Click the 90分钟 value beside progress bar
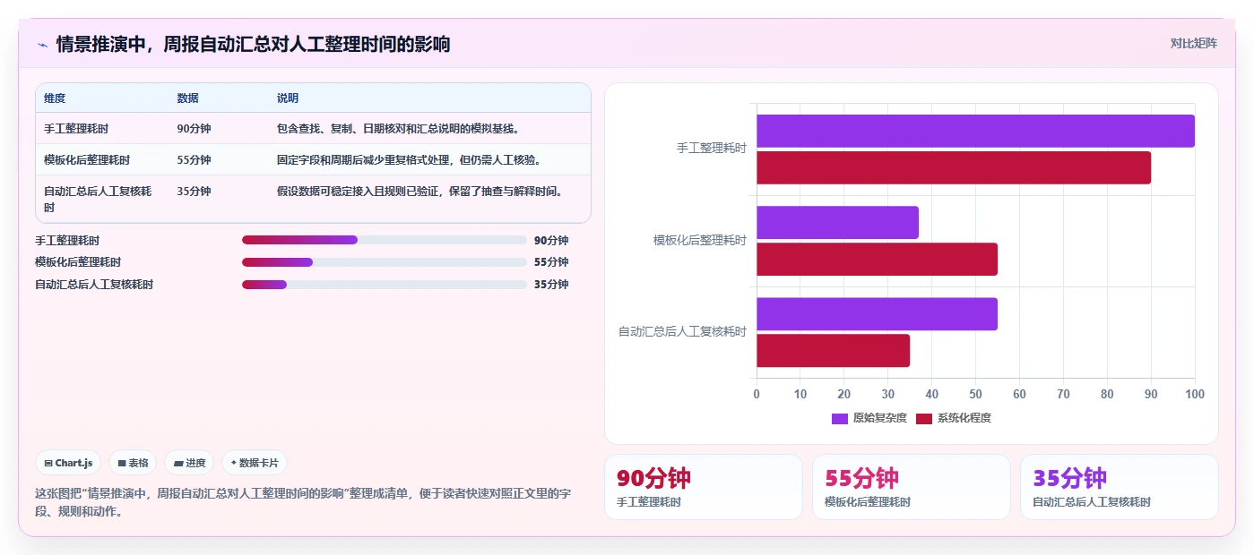This screenshot has height=555, width=1254. 551,240
